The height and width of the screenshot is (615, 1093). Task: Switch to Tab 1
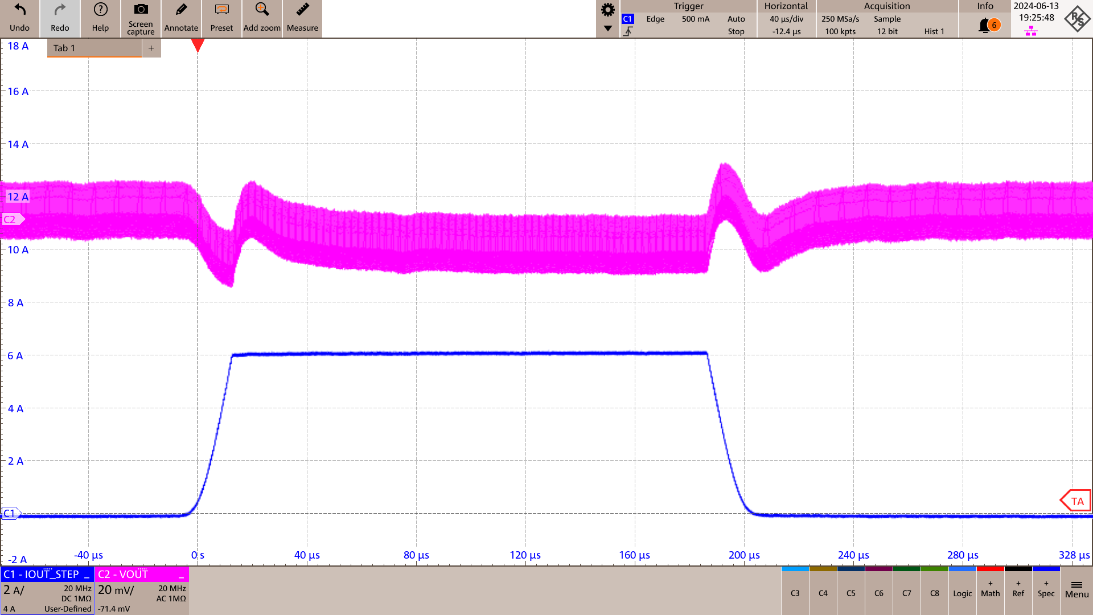[x=93, y=48]
